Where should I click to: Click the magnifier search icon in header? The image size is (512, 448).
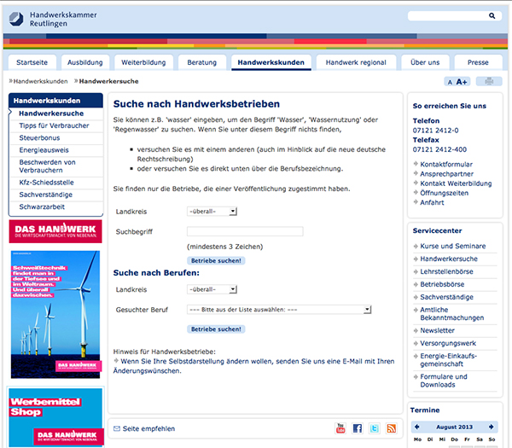pyautogui.click(x=492, y=16)
